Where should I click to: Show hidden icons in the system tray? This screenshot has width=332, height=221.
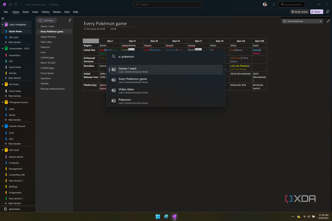(x=293, y=217)
